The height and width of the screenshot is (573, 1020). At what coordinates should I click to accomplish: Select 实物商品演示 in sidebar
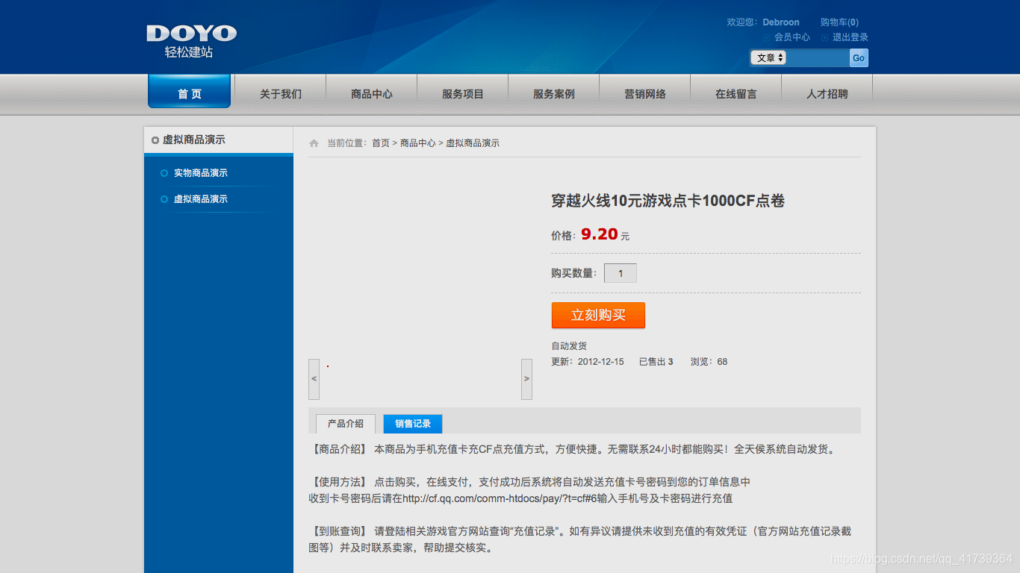(201, 173)
